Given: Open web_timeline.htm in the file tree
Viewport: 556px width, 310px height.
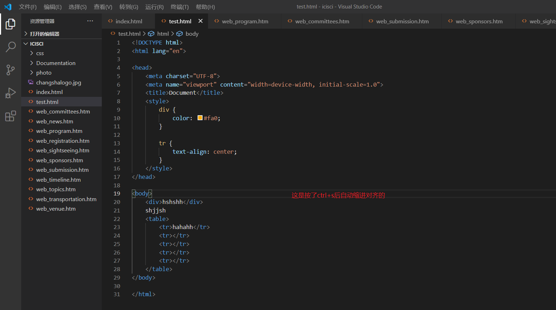Looking at the screenshot, I should point(62,180).
